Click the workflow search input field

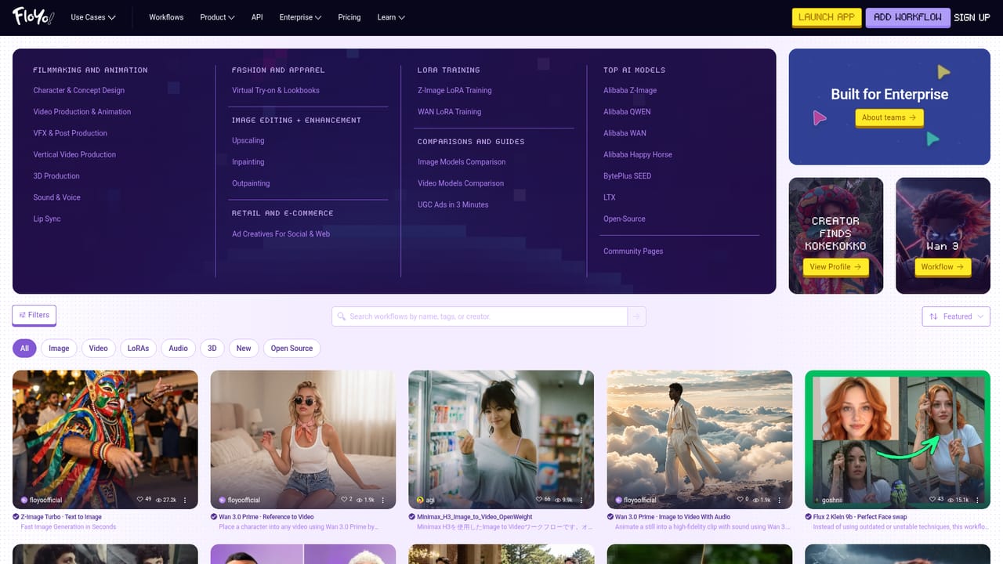480,316
